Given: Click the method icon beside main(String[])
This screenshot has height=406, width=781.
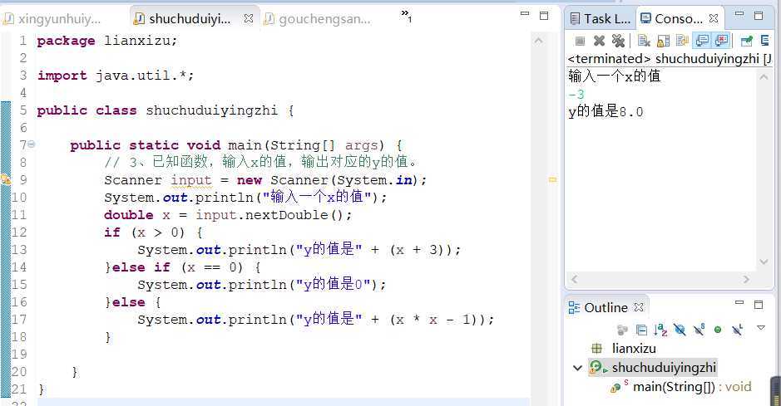Looking at the screenshot, I should pos(618,387).
